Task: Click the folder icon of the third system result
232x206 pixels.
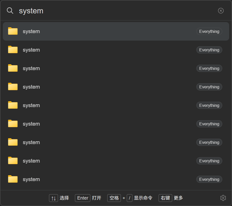Action: 13,68
